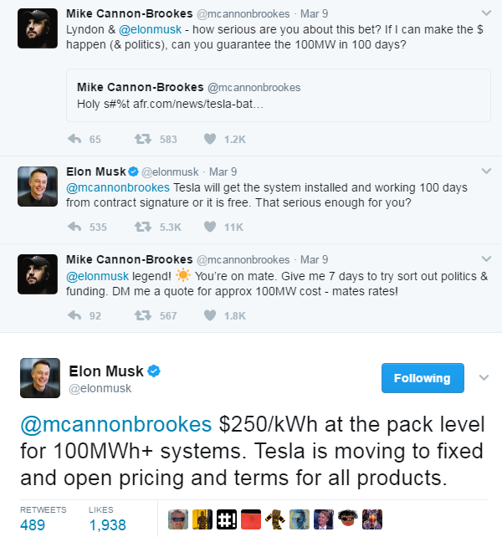This screenshot has height=537, width=502.
Task: Retweet Mike's tweet with 567 retweets
Action: pyautogui.click(x=142, y=315)
